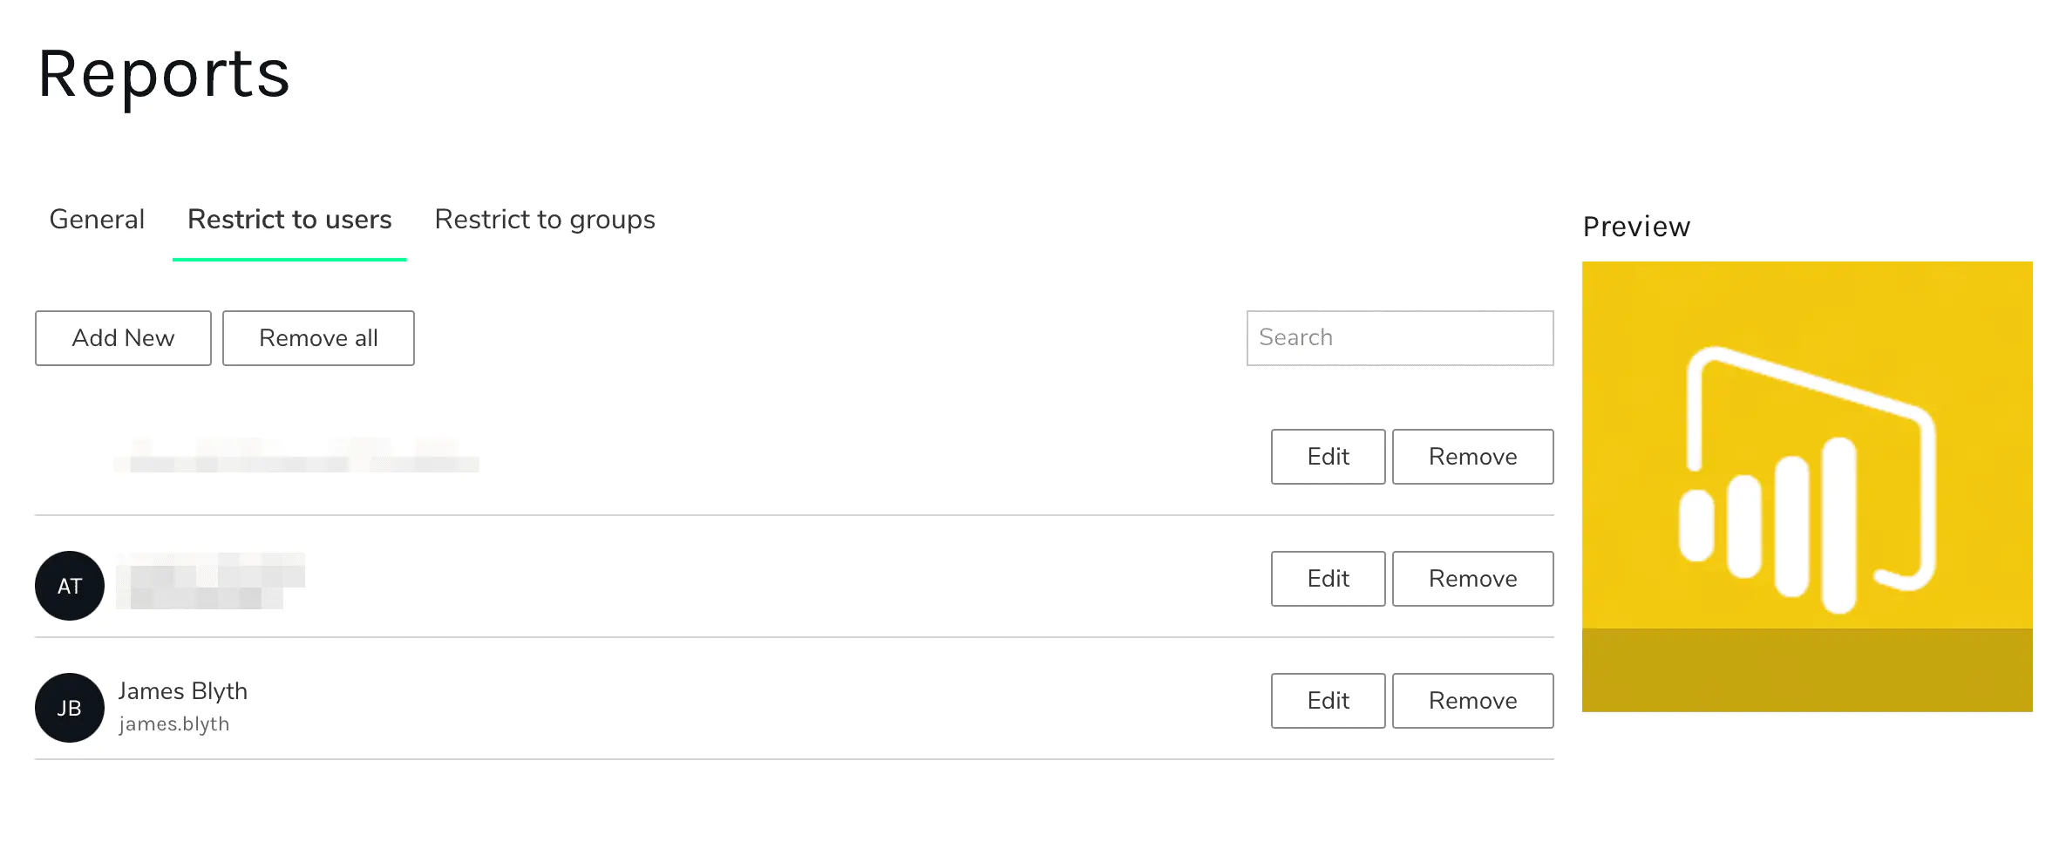Screen dimensions: 2066x849
Task: Edit James Blyth's restriction
Action: point(1328,701)
